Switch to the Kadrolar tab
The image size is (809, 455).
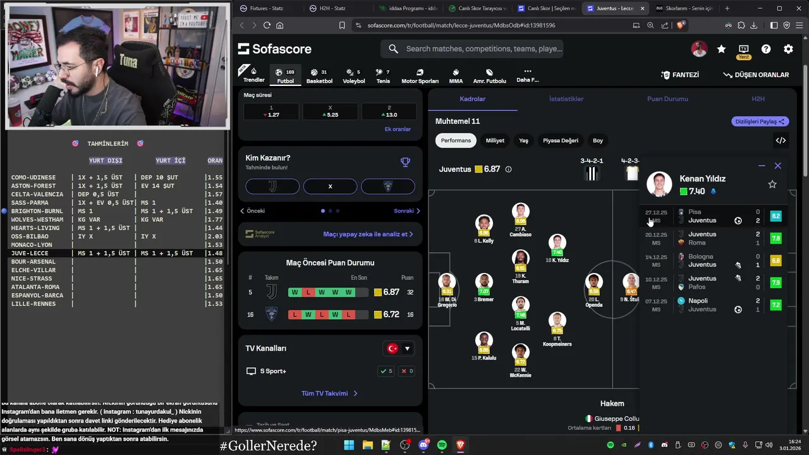tap(473, 99)
